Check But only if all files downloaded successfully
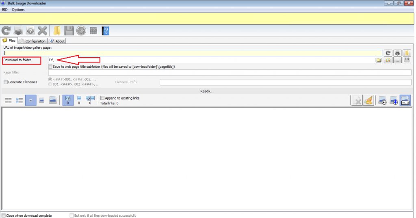This screenshot has width=416, height=218. [71, 216]
